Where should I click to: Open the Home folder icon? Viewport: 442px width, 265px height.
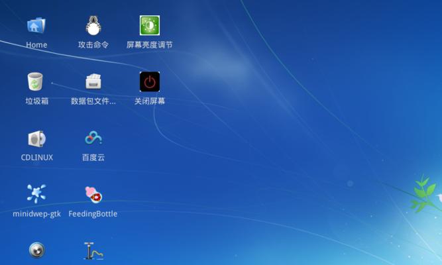36,26
